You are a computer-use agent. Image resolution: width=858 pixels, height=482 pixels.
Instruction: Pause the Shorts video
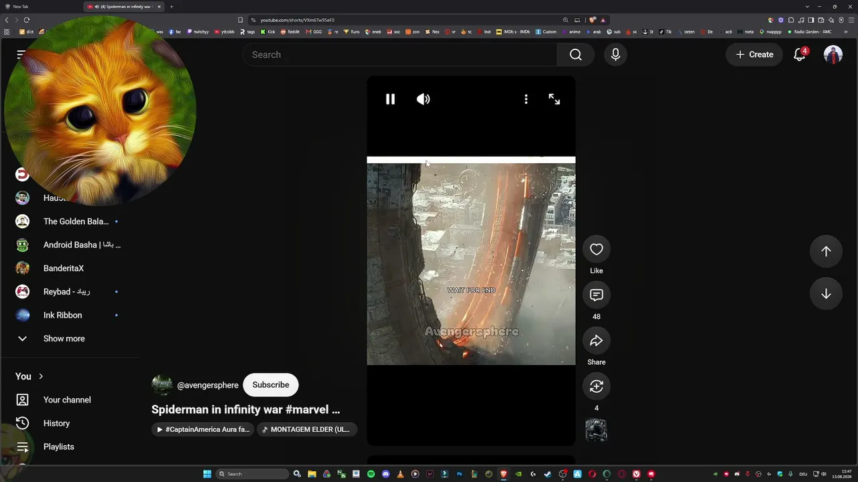[390, 99]
